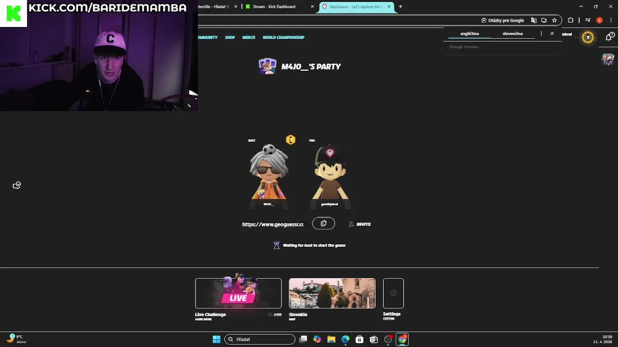Click the party avatar icon beside M4JO__'s PARTY
Viewport: 618px width, 347px height.
pyautogui.click(x=267, y=67)
